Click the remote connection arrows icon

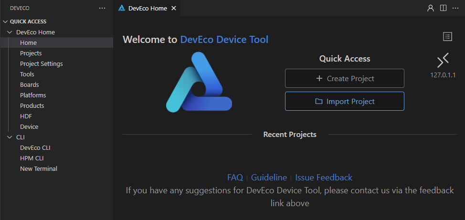(x=443, y=61)
